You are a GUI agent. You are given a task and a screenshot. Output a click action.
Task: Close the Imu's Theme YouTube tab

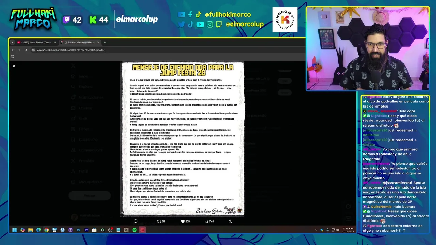(x=55, y=42)
